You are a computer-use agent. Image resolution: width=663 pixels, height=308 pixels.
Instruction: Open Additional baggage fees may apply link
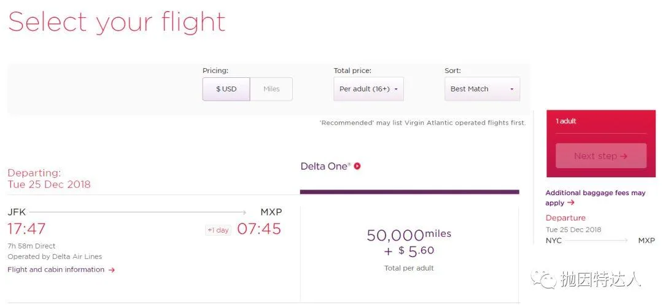595,198
